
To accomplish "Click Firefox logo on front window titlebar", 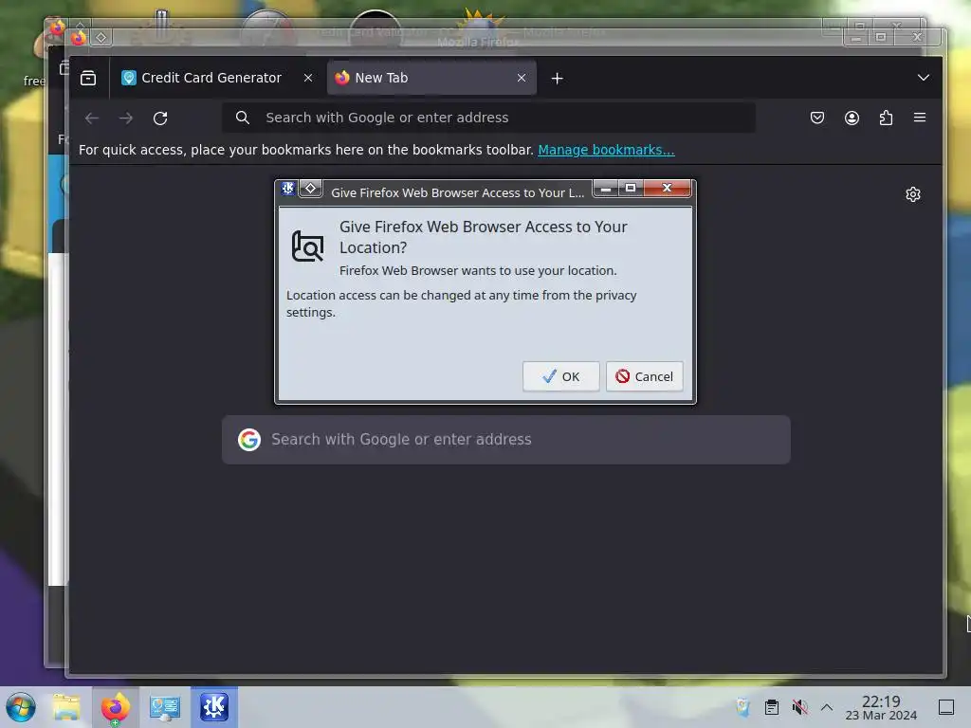I will point(79,38).
